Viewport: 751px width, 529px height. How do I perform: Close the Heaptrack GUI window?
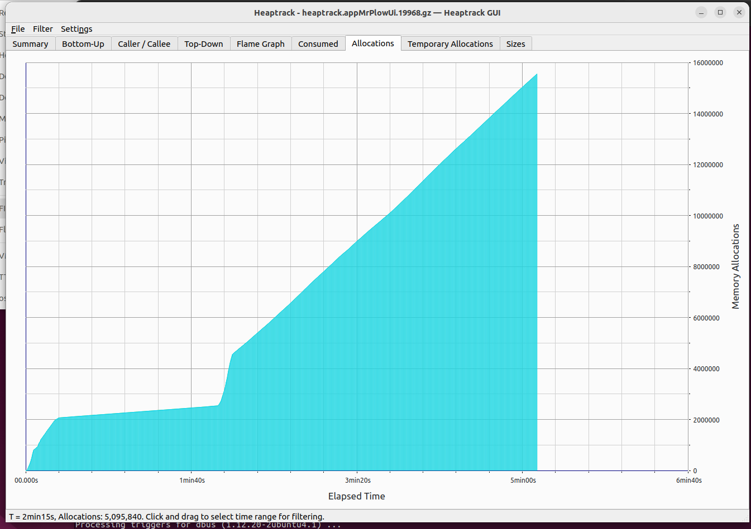point(739,12)
